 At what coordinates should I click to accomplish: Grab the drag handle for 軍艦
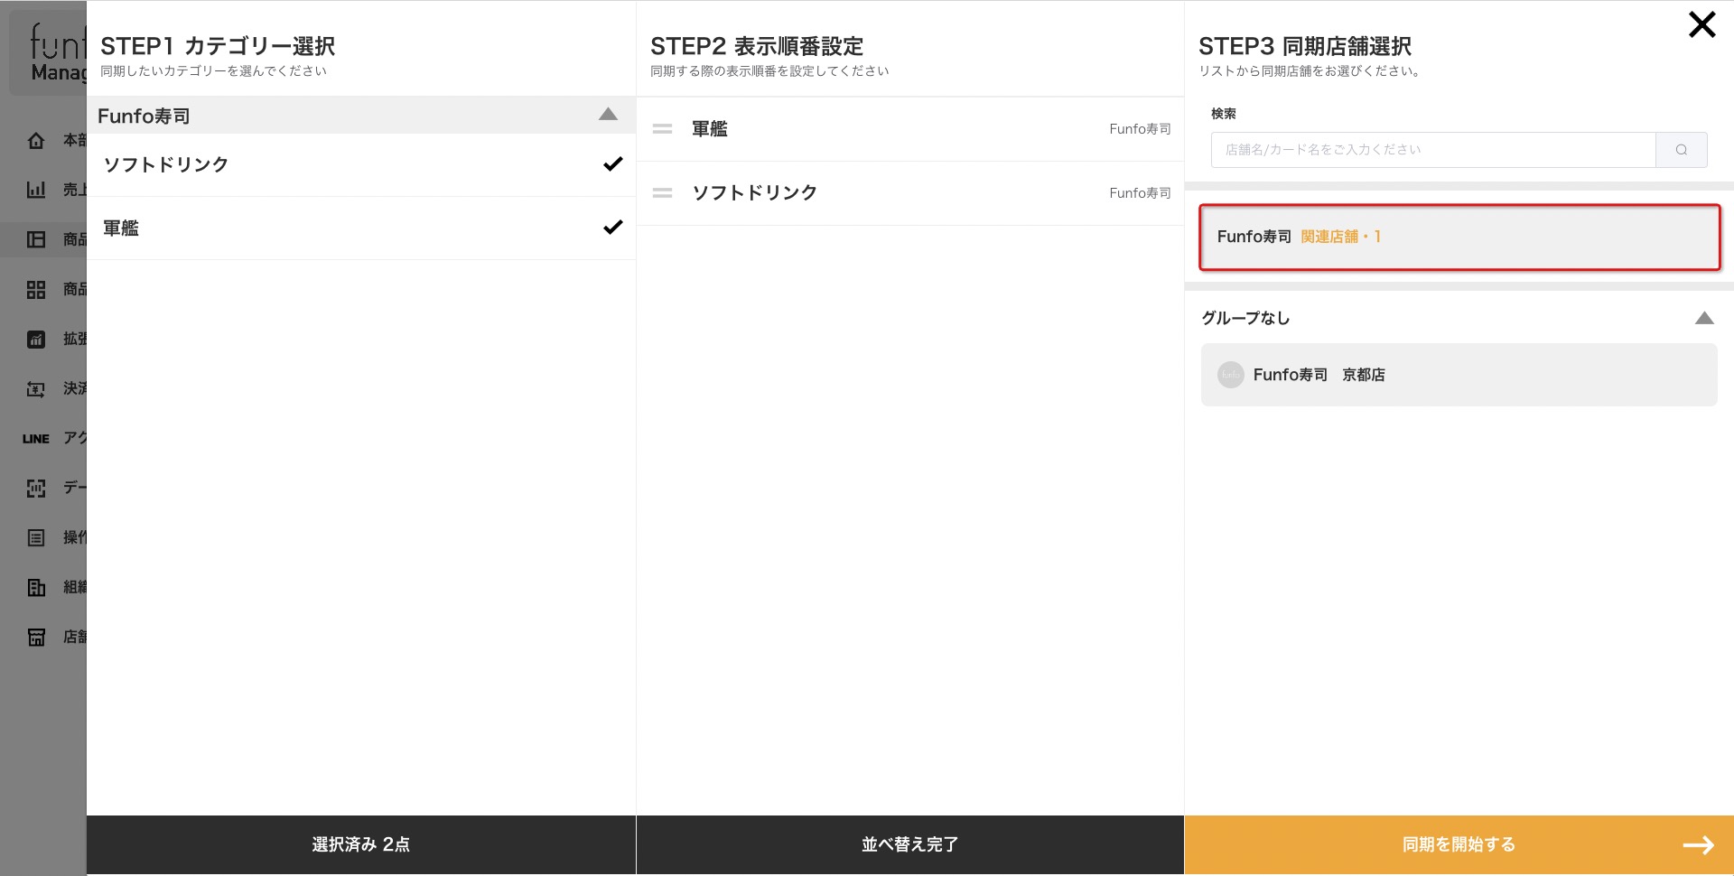[x=663, y=129]
